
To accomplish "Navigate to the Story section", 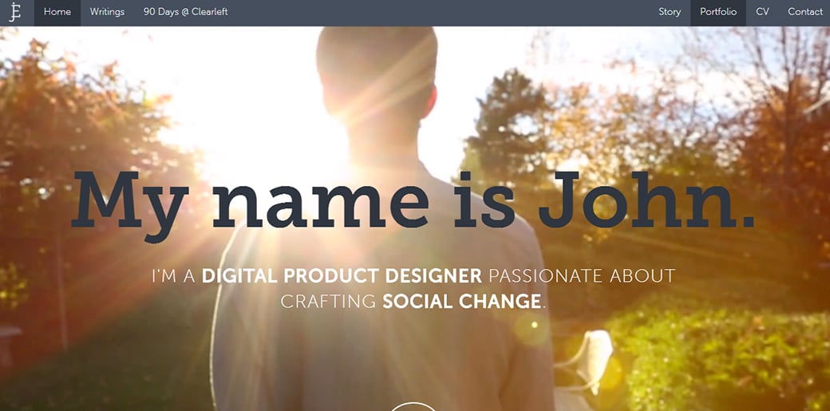I will click(x=670, y=12).
